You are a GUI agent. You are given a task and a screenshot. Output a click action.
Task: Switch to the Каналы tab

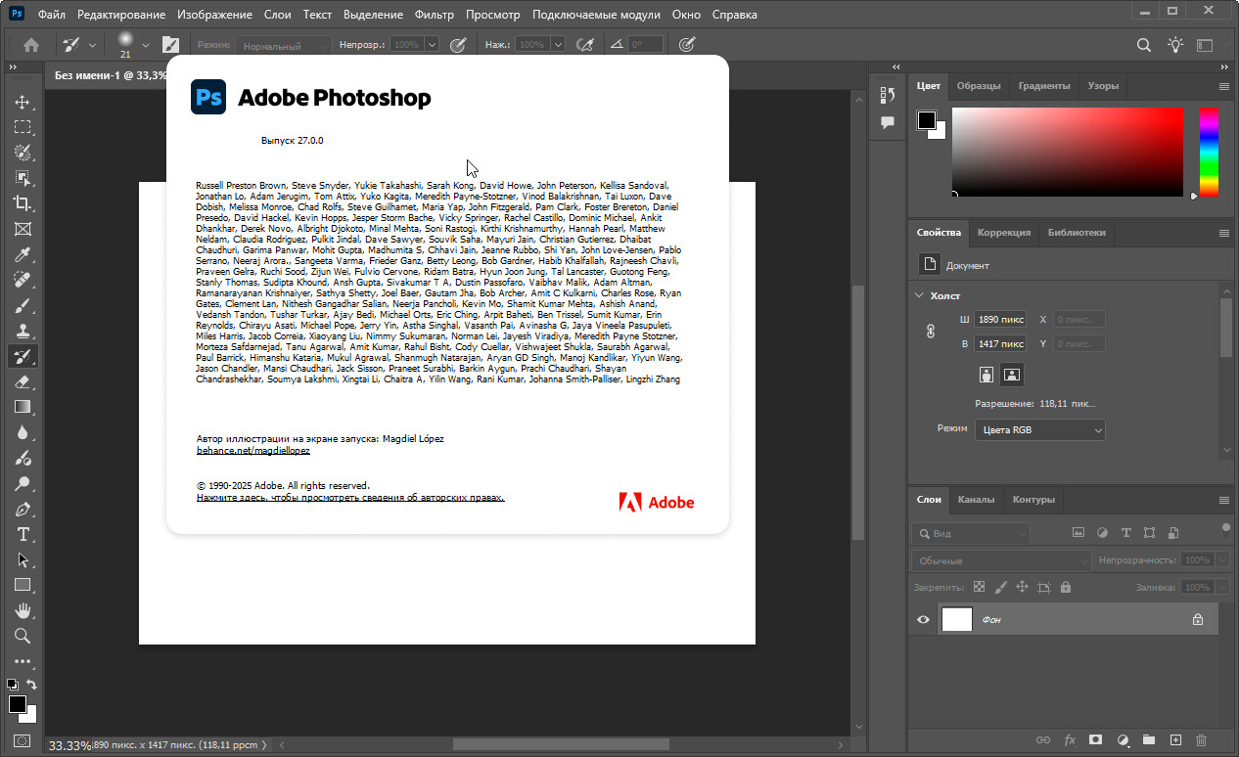976,499
